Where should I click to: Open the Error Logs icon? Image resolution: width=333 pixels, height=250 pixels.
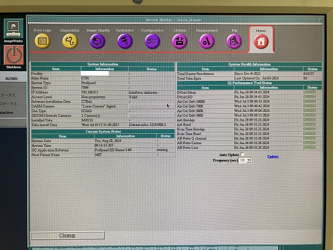point(42,42)
